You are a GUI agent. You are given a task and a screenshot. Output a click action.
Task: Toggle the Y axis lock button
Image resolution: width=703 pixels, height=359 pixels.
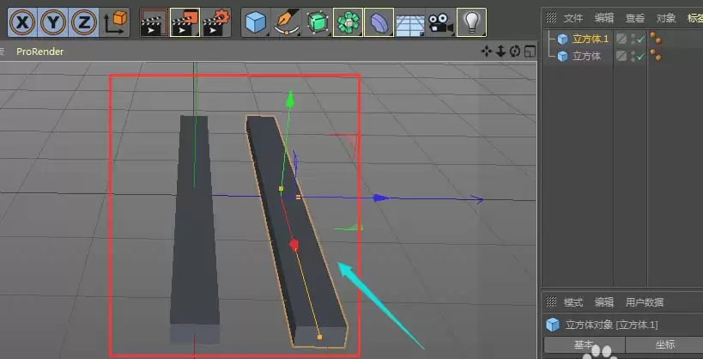point(53,22)
